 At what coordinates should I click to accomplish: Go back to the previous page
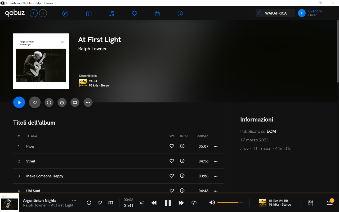34,13
